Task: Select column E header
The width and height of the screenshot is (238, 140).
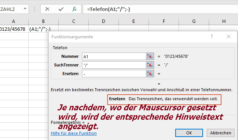Action: pos(133,21)
